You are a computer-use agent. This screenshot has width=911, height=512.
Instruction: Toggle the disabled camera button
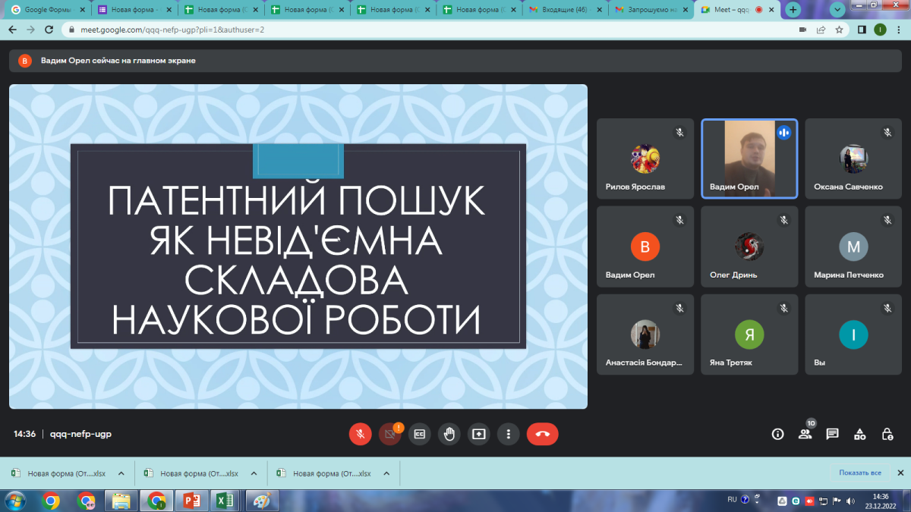(x=390, y=434)
